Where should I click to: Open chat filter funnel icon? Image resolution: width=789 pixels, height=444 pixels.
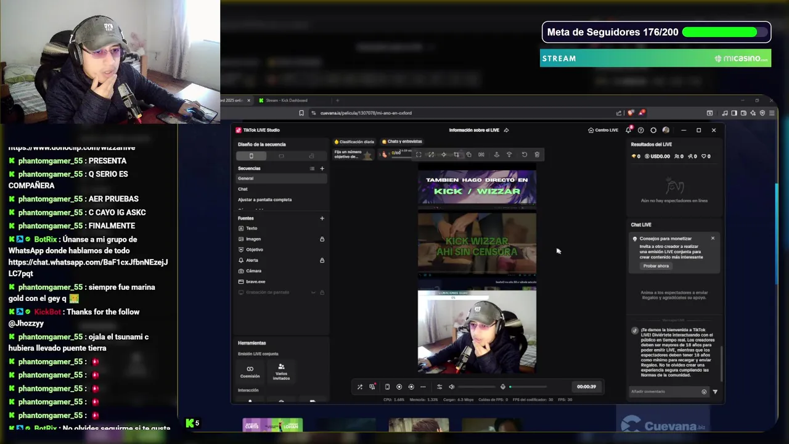(x=715, y=392)
